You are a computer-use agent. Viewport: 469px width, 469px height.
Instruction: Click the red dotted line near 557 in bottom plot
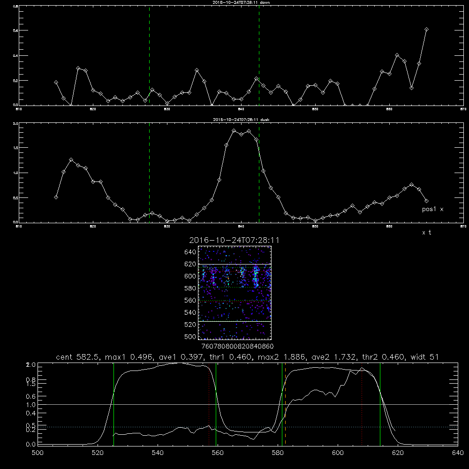[x=209, y=404]
